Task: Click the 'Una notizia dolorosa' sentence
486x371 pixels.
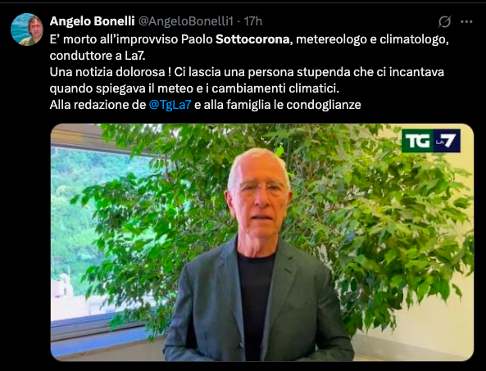Action: 110,72
